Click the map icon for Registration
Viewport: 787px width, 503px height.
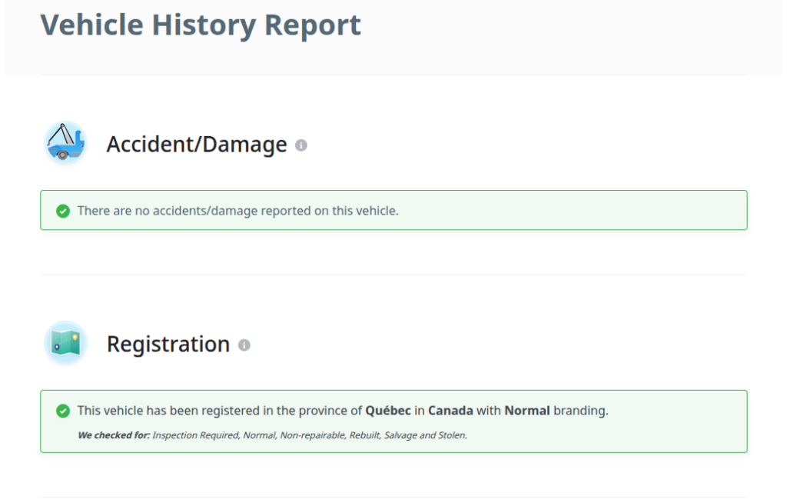65,343
